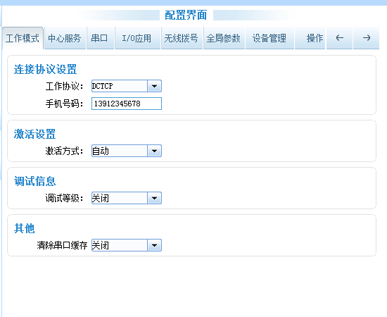387x317 pixels.
Task: Click the 手机号码 input field
Action: coord(127,104)
